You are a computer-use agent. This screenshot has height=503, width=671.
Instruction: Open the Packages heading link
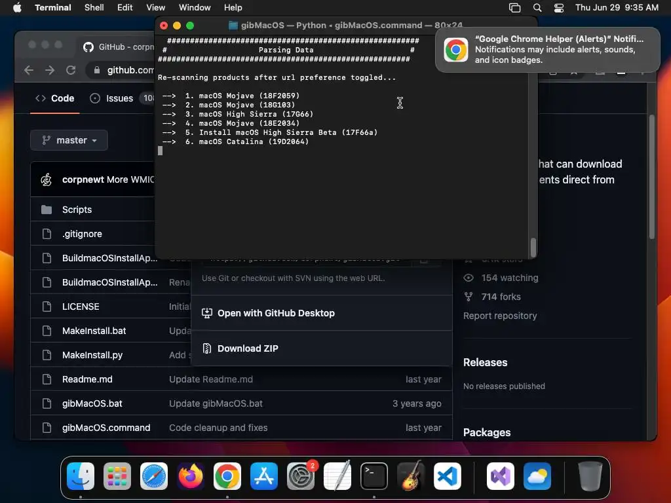click(x=487, y=432)
